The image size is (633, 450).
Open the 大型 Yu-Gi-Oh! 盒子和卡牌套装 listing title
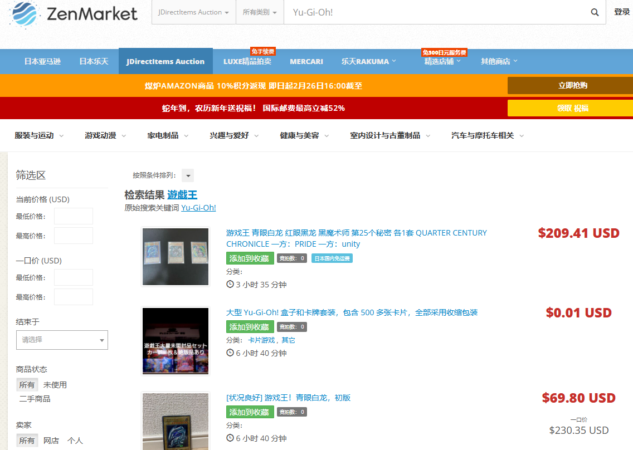coord(352,312)
